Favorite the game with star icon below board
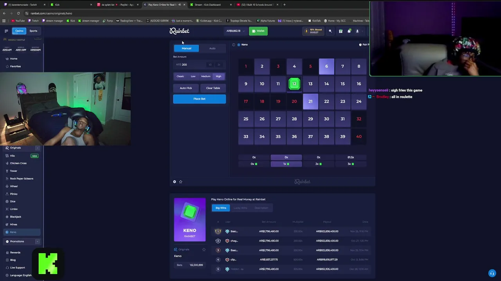Viewport: 501px width, 281px height. pos(180,181)
